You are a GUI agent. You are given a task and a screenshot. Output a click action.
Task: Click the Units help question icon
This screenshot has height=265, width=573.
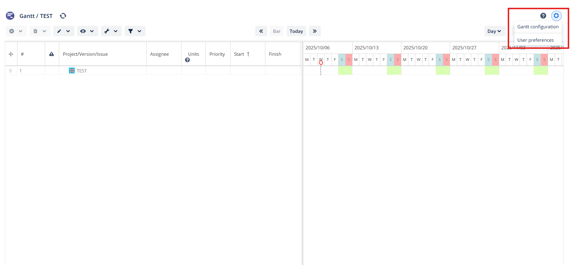click(188, 60)
